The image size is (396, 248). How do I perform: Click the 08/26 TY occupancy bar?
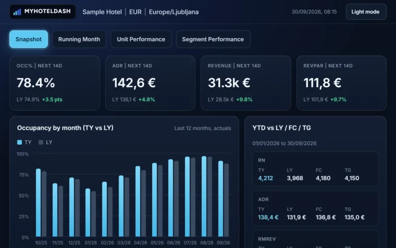click(x=204, y=196)
